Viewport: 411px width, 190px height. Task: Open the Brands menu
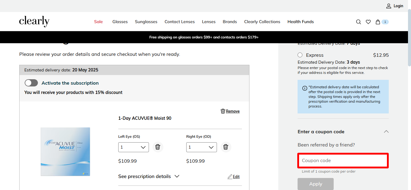tap(230, 22)
